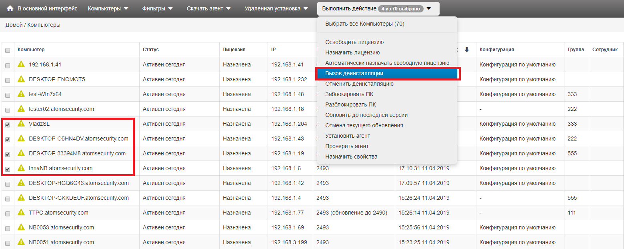Image resolution: width=624 pixels, height=249 pixels.
Task: Open the Компьютеры dropdown menu
Action: pyautogui.click(x=108, y=8)
